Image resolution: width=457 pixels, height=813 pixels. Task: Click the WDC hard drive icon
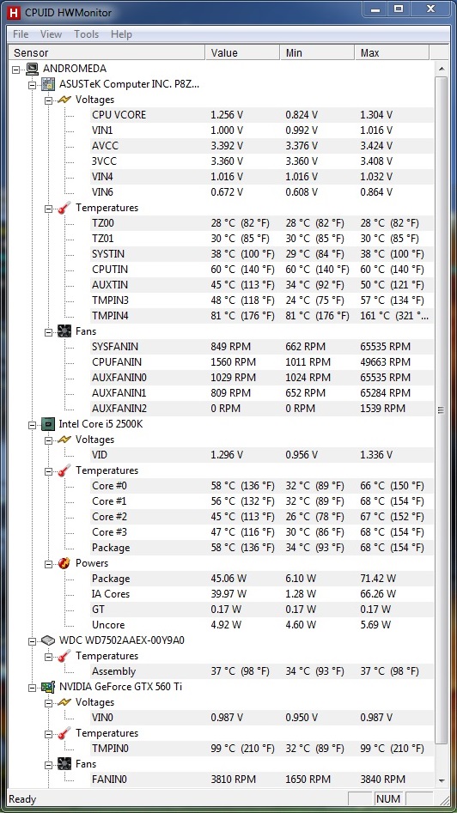[48, 640]
